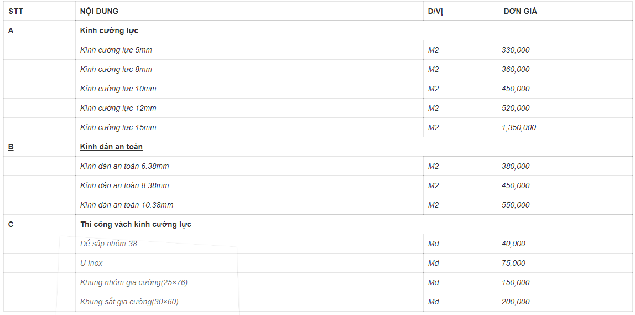The height and width of the screenshot is (315, 635).
Task: Click the ĐƠN GIÁ column header
Action: click(x=520, y=11)
